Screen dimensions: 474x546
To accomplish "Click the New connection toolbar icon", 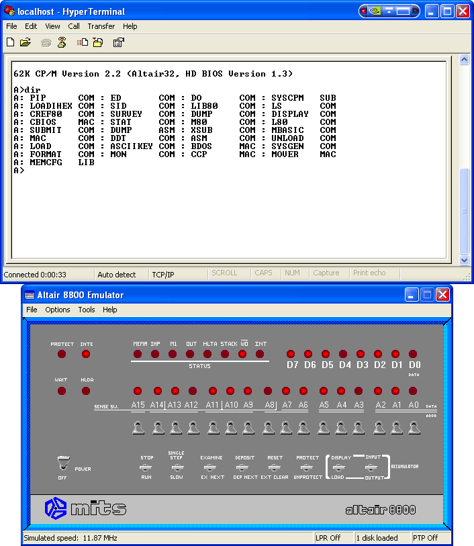I will 11,42.
